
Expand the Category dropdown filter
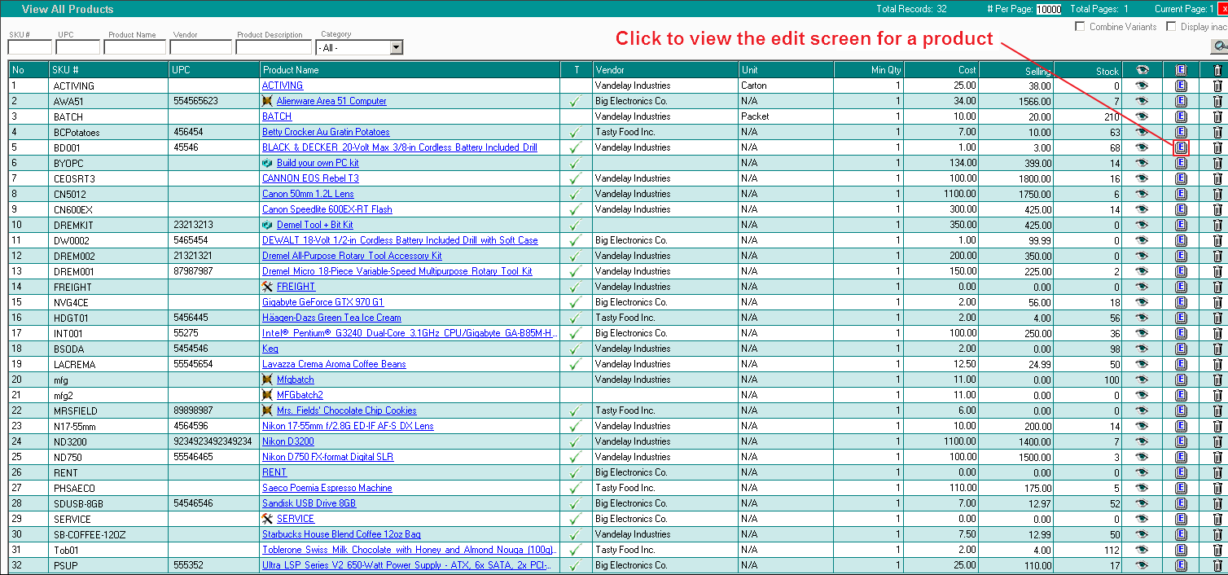pos(396,48)
